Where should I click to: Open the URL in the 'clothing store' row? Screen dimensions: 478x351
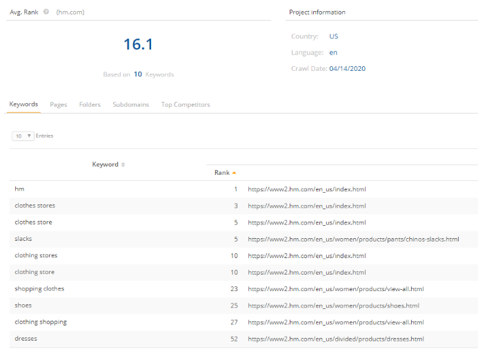[307, 273]
